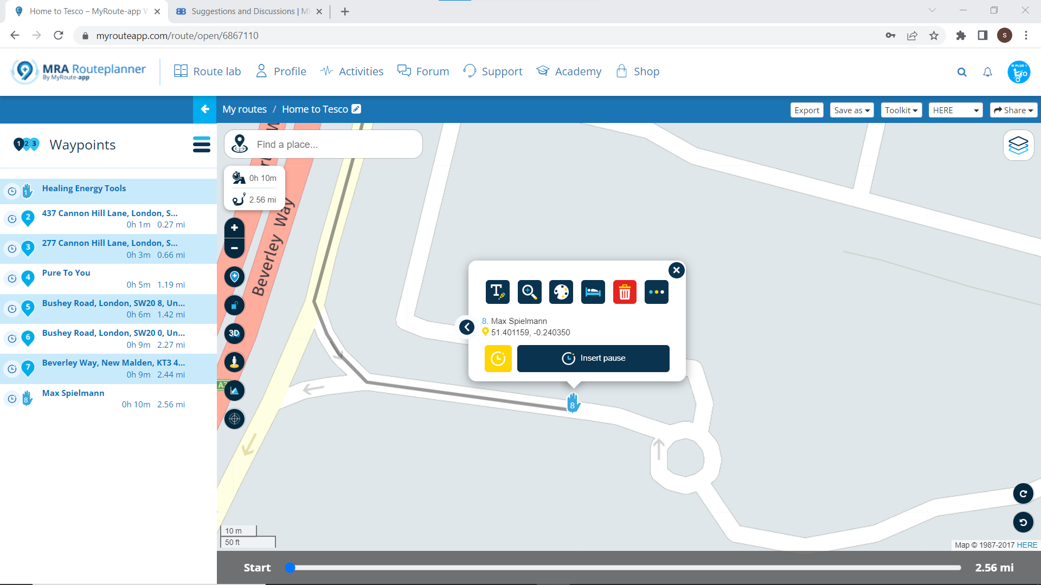Show the elevation profile chart button
The width and height of the screenshot is (1041, 585).
tap(234, 391)
